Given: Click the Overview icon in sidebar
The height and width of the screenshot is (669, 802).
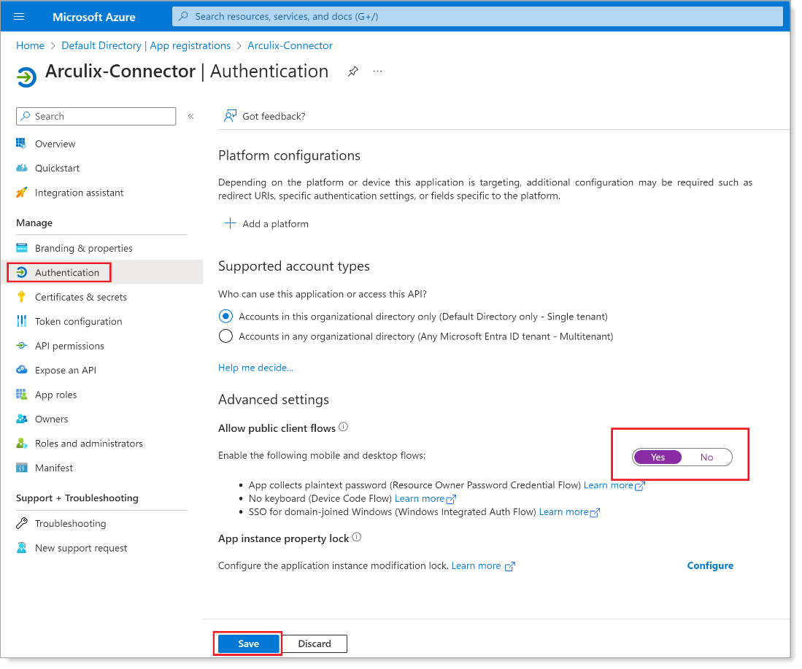Looking at the screenshot, I should coord(21,144).
